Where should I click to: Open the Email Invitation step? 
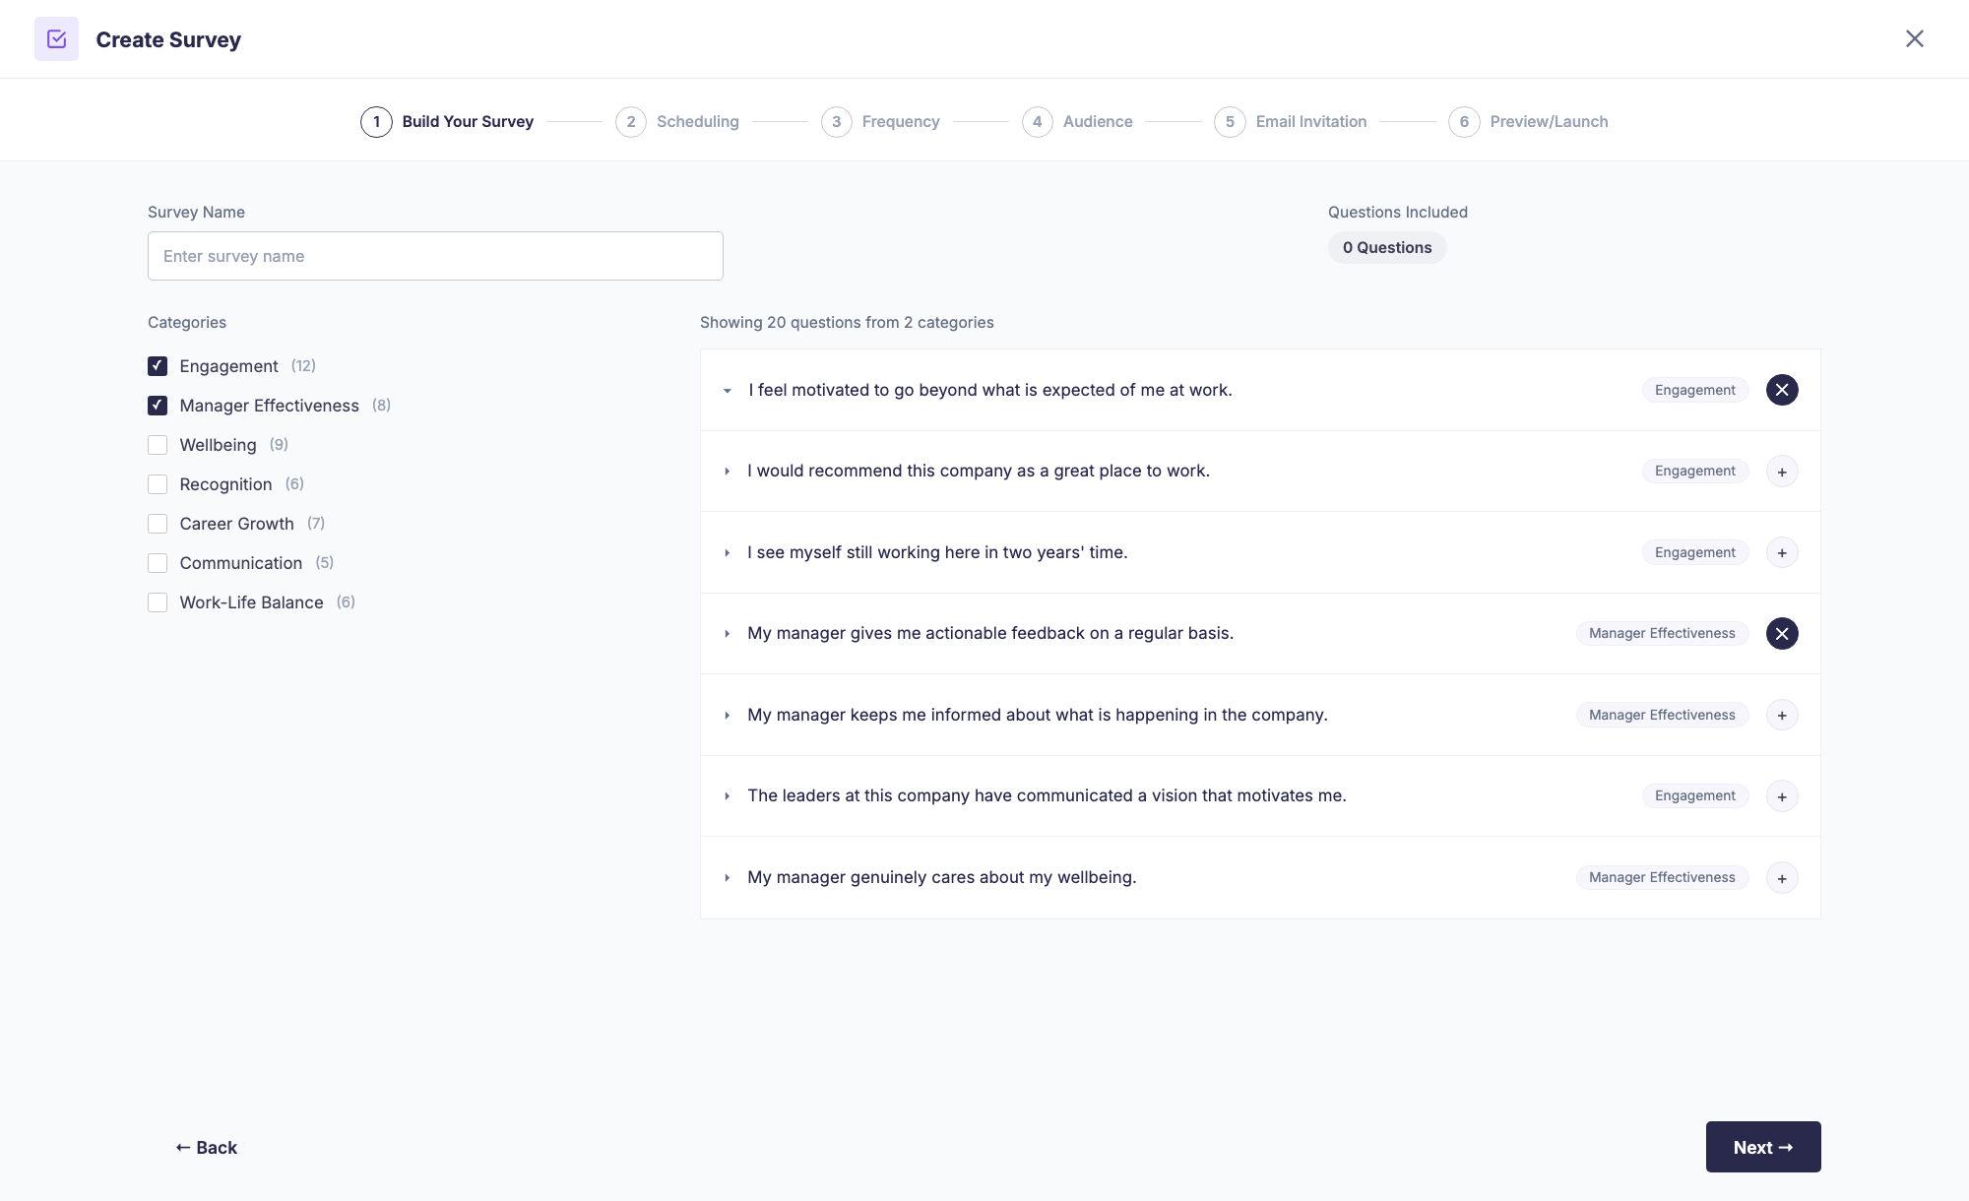pyautogui.click(x=1291, y=122)
